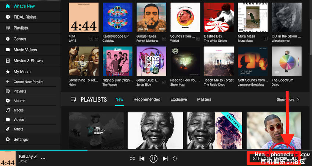Click the Music Videos camera icon
The image size is (312, 166).
(8, 50)
